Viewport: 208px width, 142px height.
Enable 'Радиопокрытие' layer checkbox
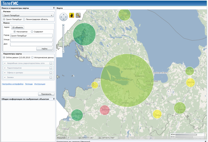pyautogui.click(x=51, y=68)
